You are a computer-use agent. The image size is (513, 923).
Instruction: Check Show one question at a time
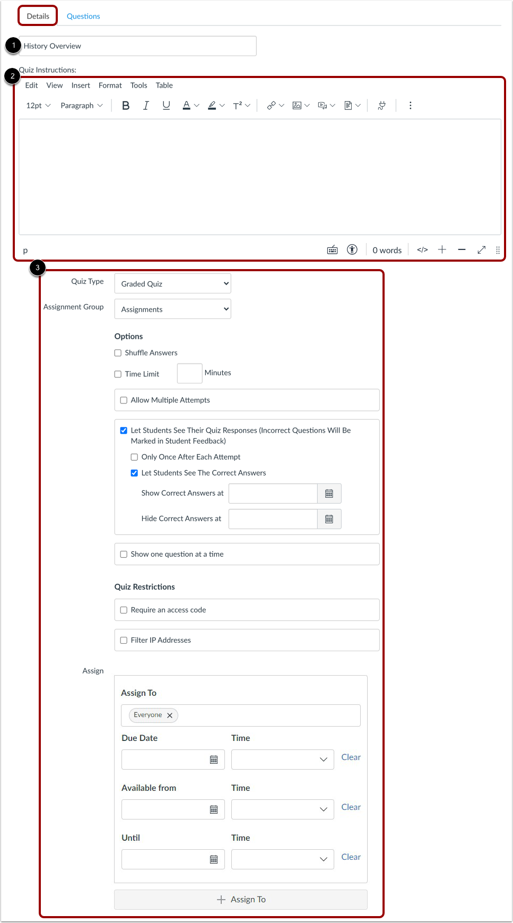pos(124,554)
